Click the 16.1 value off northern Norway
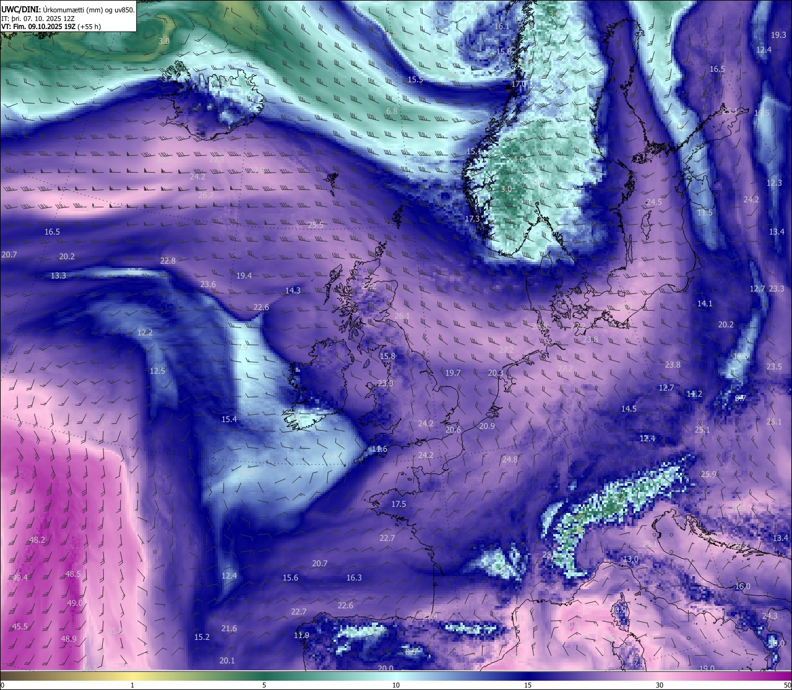Viewport: 792px width, 690px height. tap(502, 26)
